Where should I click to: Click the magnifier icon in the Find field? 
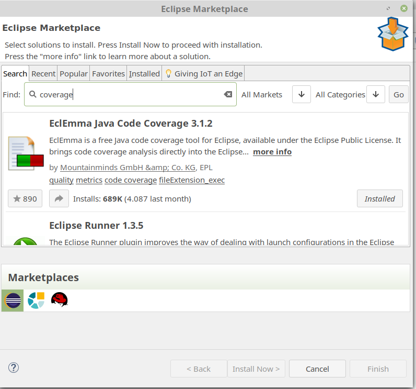point(32,94)
